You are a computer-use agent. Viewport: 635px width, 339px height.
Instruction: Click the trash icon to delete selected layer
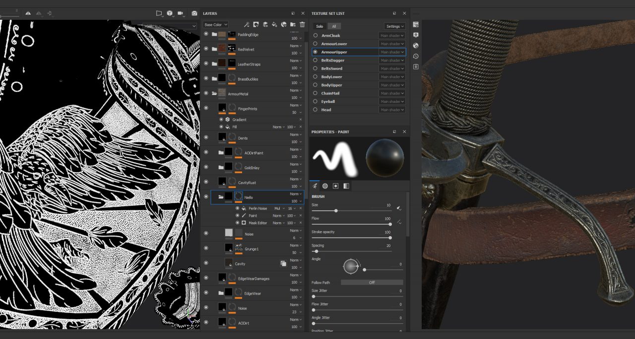(x=304, y=24)
